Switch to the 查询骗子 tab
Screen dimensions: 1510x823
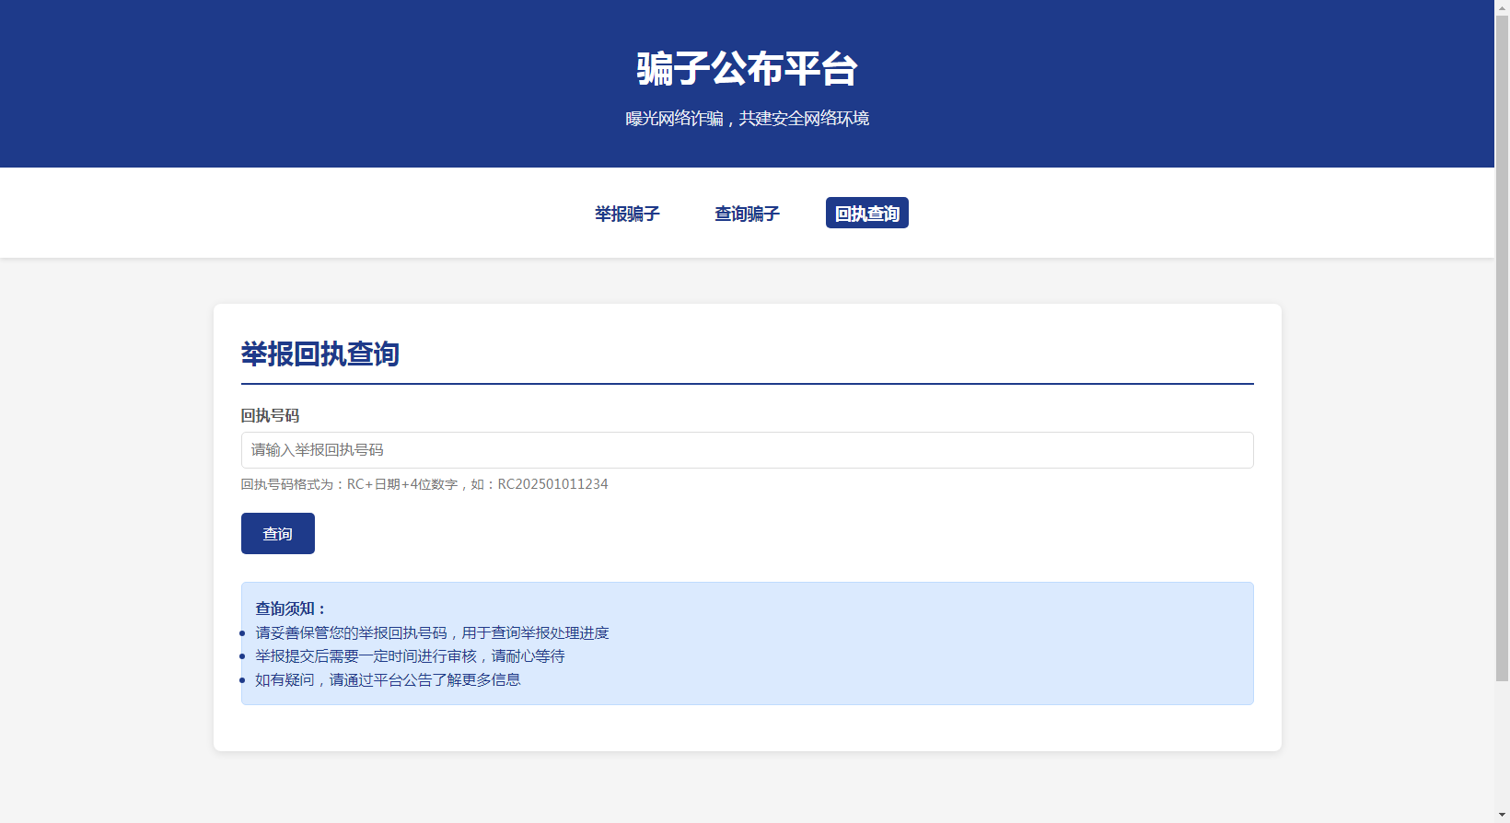pos(747,214)
